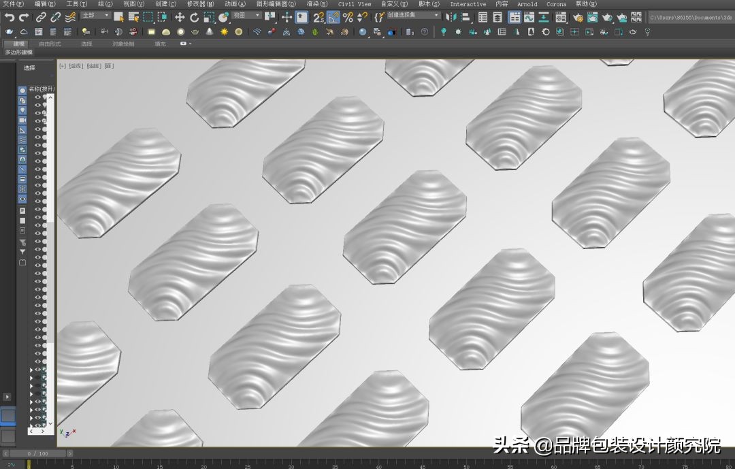Screen dimensions: 735x469
Task: Activate the Rotate tool icon
Action: click(x=195, y=17)
